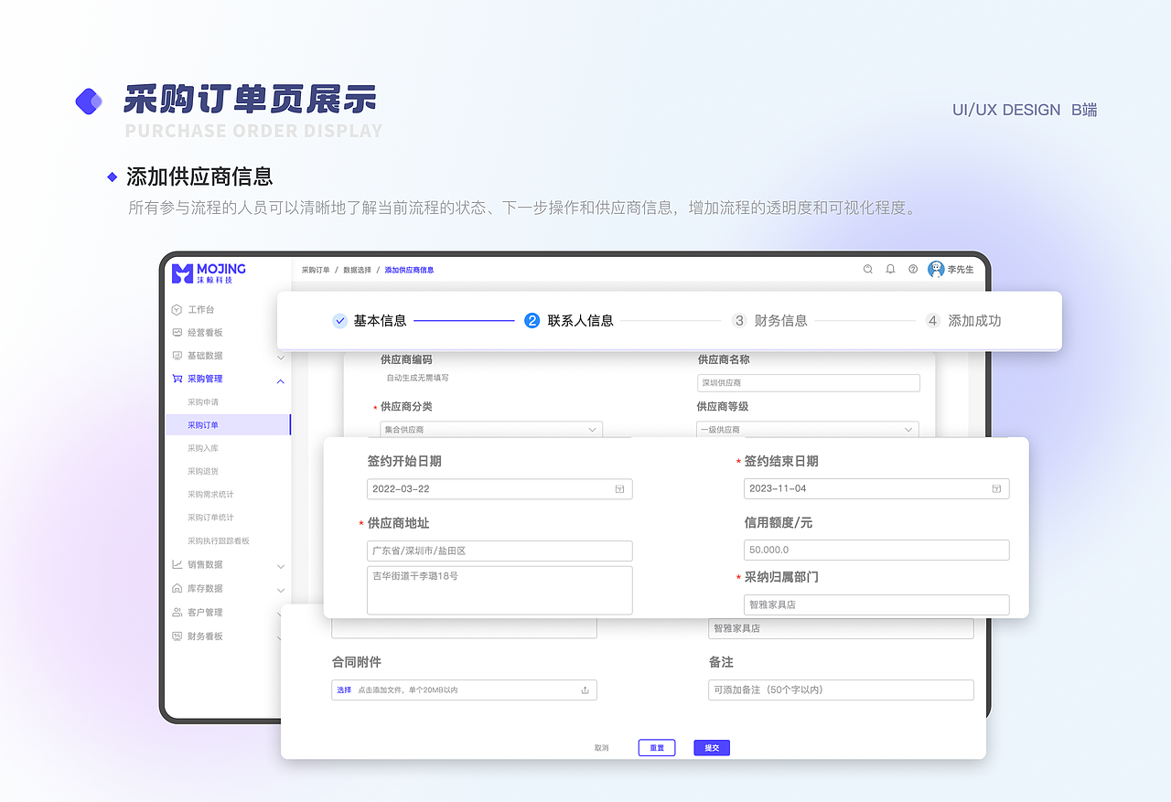
Task: Click the 合同附件 file upload field
Action: [464, 690]
